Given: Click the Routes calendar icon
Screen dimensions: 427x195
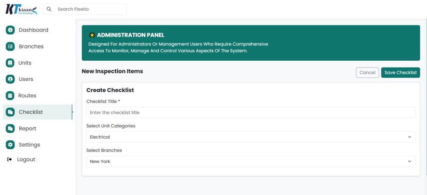Looking at the screenshot, I should (10, 96).
